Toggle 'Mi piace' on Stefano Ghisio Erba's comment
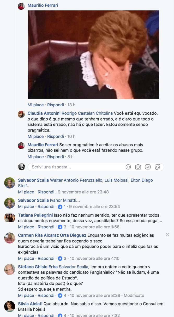This screenshot has width=174, height=317. point(26,295)
